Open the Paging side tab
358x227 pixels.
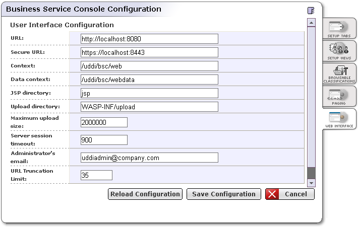point(339,96)
